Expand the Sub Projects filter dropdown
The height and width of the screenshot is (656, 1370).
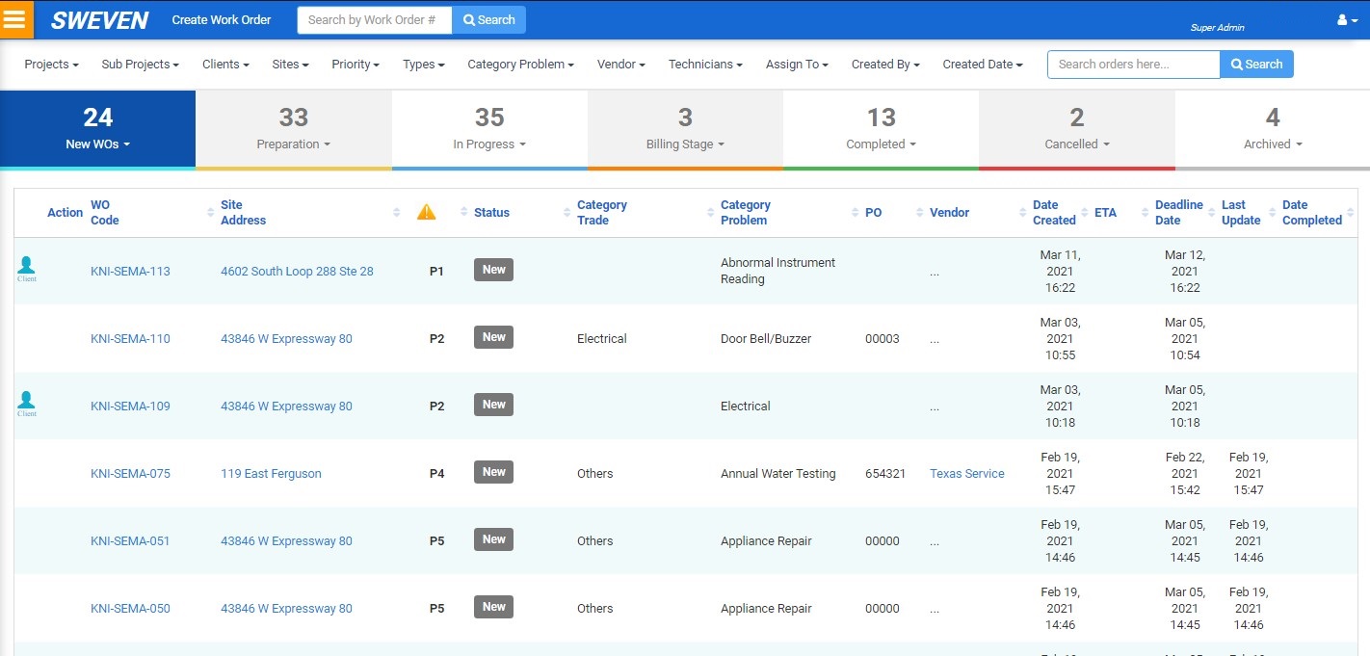tap(141, 65)
